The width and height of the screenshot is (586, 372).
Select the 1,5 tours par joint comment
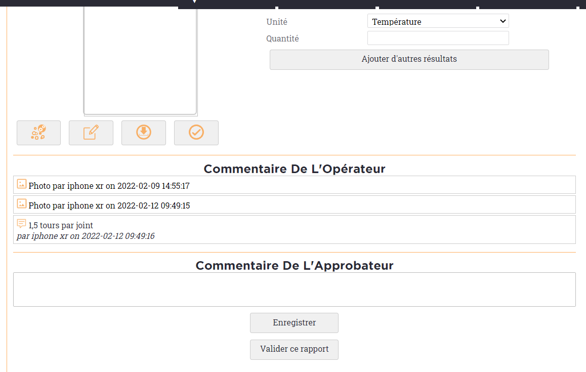pyautogui.click(x=295, y=230)
